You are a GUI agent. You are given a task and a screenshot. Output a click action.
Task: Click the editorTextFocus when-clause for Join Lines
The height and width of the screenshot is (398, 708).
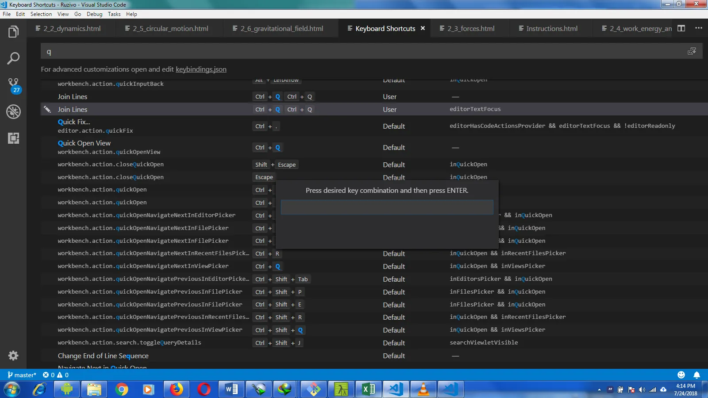coord(475,109)
